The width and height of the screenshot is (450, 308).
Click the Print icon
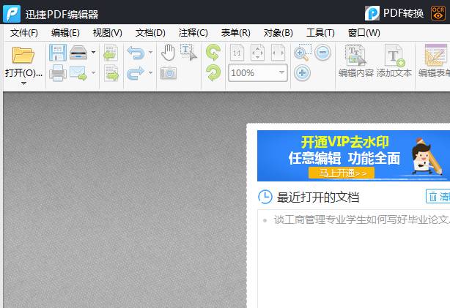point(57,73)
